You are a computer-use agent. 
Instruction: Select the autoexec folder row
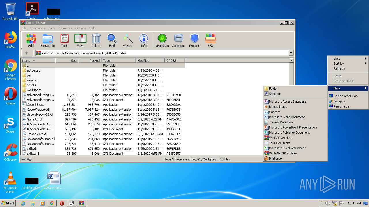[103, 70]
